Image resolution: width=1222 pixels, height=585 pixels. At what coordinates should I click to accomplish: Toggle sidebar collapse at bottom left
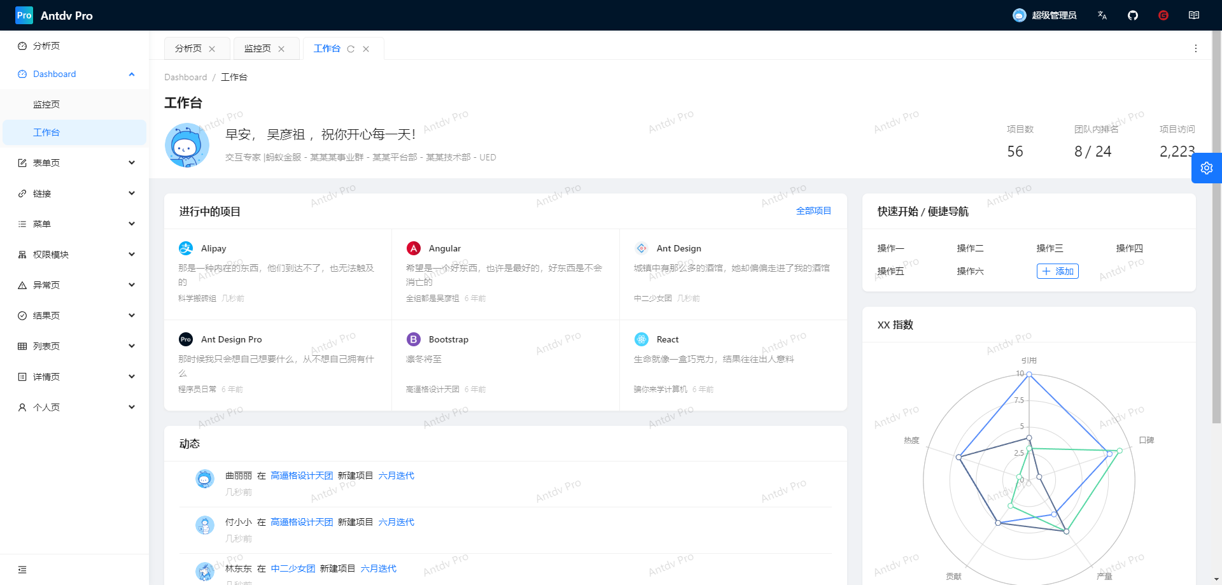pyautogui.click(x=22, y=570)
